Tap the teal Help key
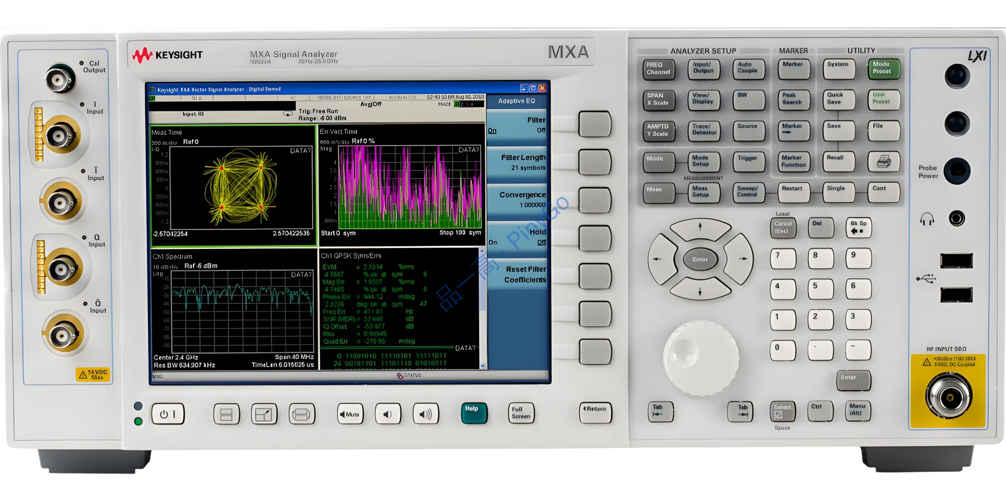 474,413
